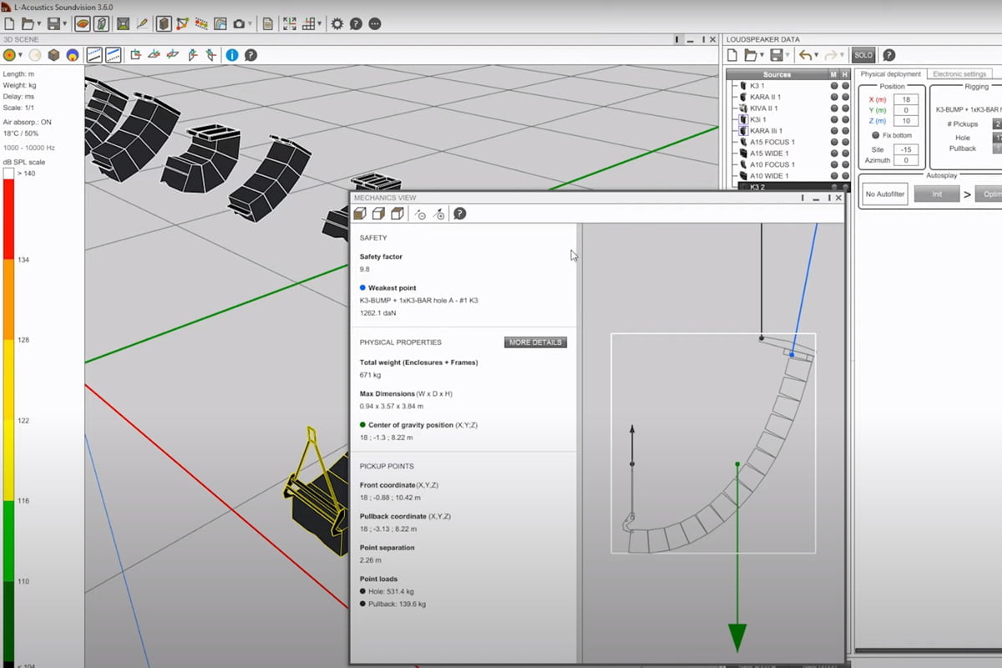
Task: Save project with main toolbar floppy icon
Action: point(53,23)
